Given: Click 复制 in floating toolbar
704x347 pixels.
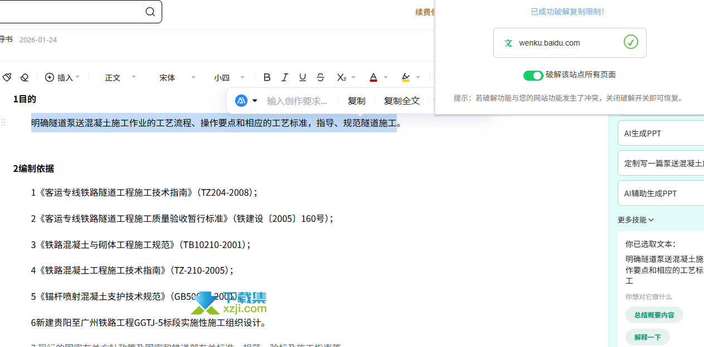Looking at the screenshot, I should coord(356,101).
